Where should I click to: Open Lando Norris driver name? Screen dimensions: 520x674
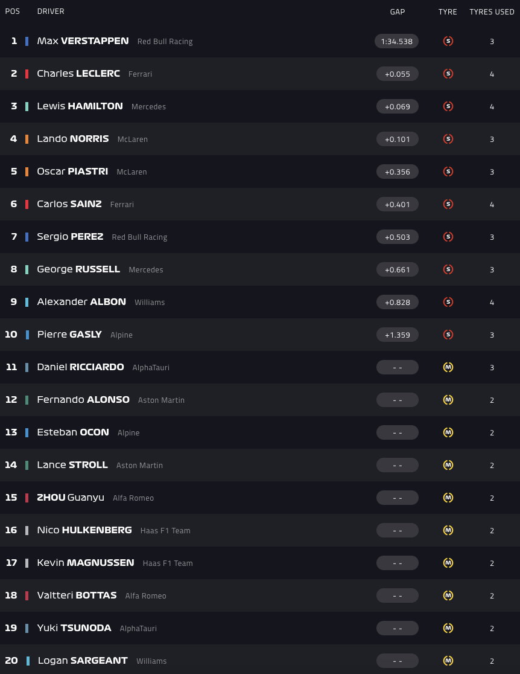tap(73, 139)
